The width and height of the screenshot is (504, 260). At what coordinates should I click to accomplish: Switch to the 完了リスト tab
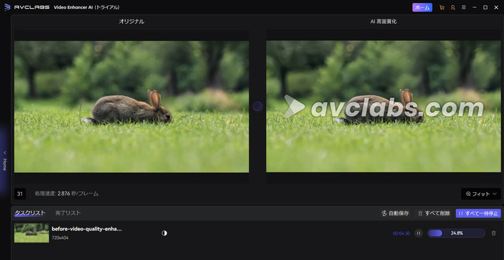coord(68,213)
